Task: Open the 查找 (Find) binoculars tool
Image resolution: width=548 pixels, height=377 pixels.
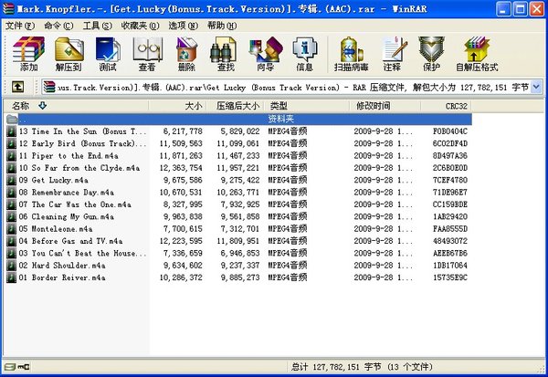Action: [226, 54]
